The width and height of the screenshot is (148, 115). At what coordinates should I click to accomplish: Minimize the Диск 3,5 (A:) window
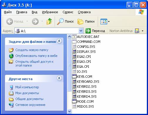(129, 5)
